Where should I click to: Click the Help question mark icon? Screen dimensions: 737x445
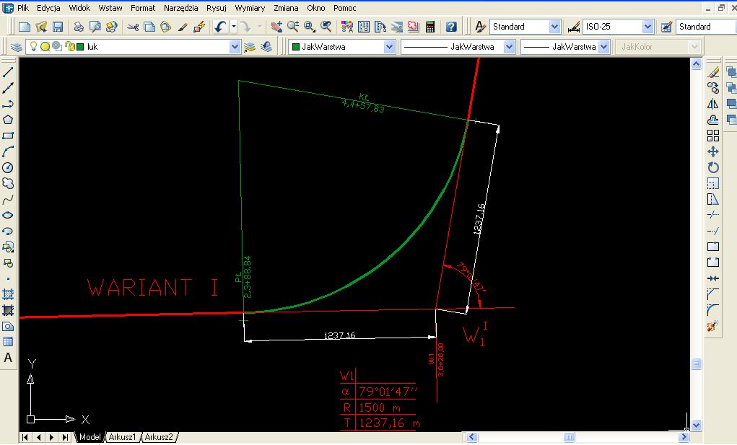point(451,27)
